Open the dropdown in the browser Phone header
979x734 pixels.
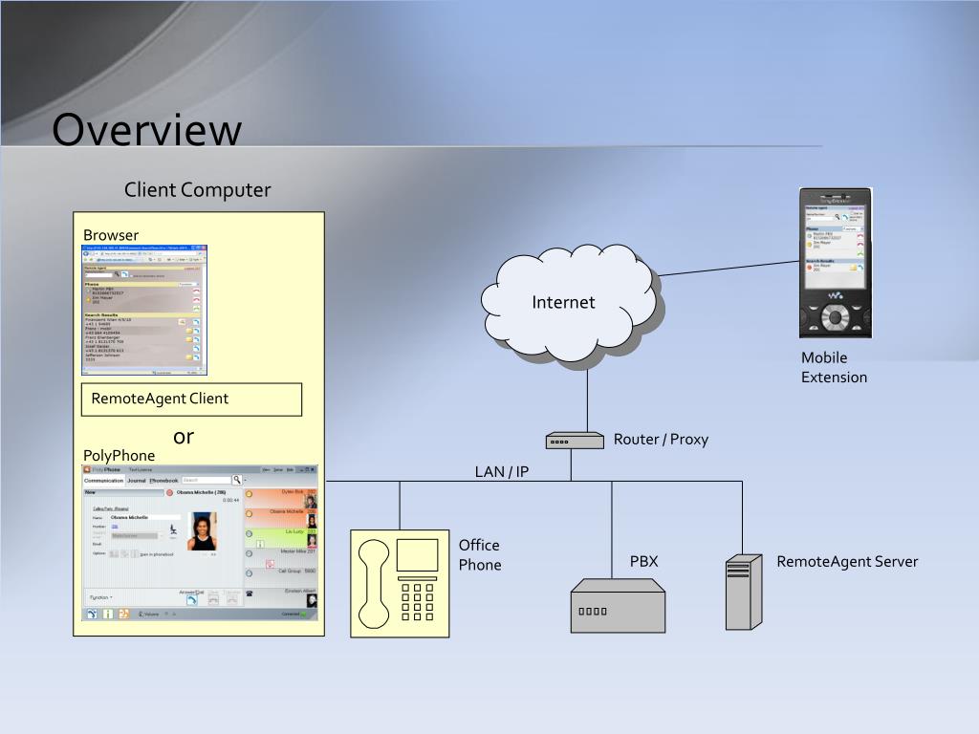189,285
